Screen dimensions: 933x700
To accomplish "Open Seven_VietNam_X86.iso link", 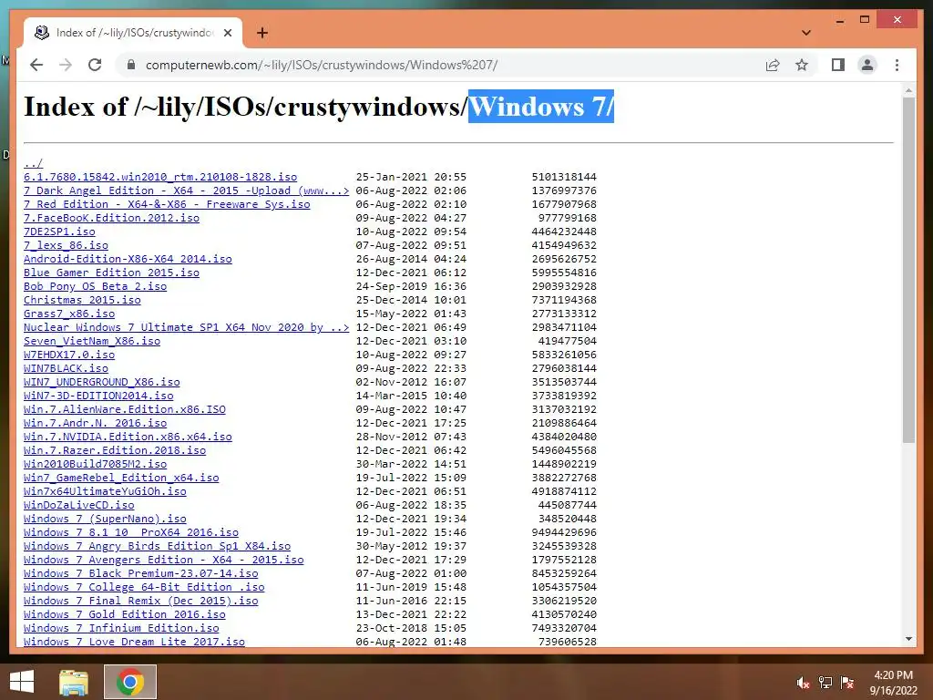I will [x=92, y=341].
